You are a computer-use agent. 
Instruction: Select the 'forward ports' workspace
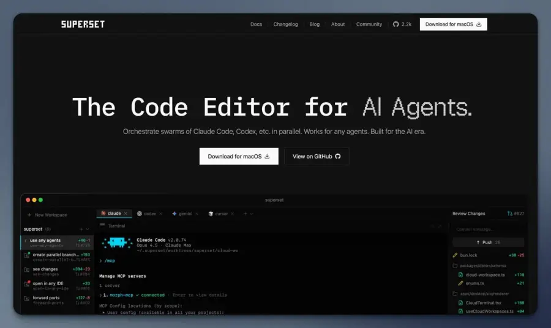(x=57, y=300)
